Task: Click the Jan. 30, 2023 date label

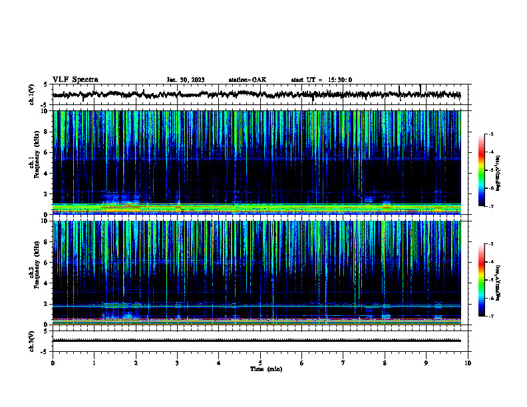Action: click(186, 80)
